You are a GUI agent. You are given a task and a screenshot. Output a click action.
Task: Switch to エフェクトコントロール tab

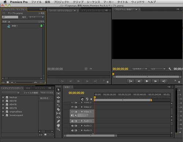coord(93,11)
